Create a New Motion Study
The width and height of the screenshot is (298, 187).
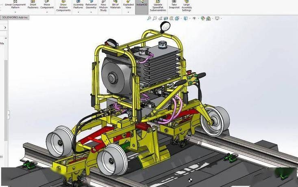point(103,6)
